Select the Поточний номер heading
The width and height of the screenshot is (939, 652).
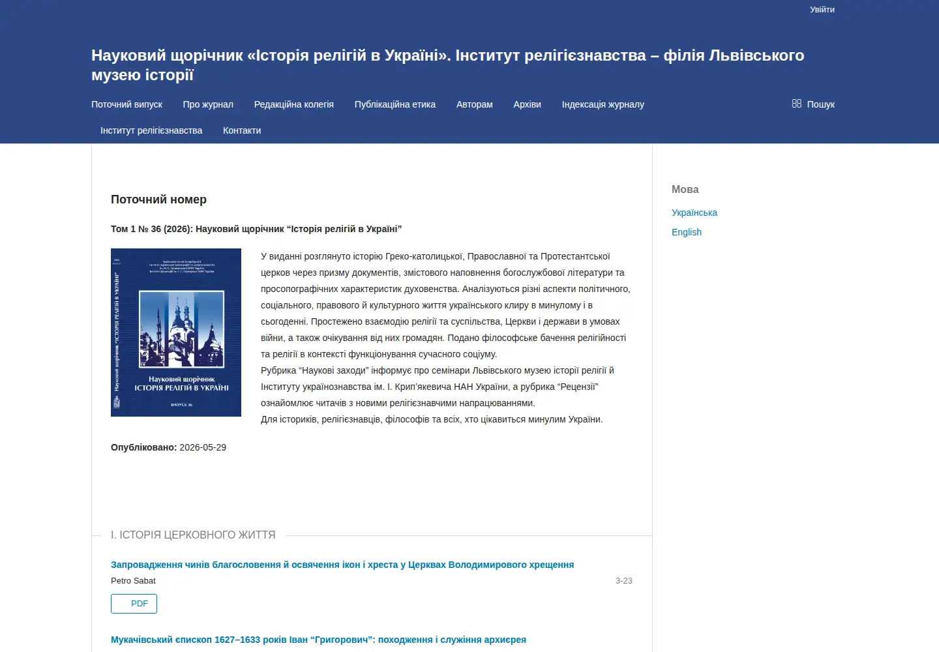(158, 200)
